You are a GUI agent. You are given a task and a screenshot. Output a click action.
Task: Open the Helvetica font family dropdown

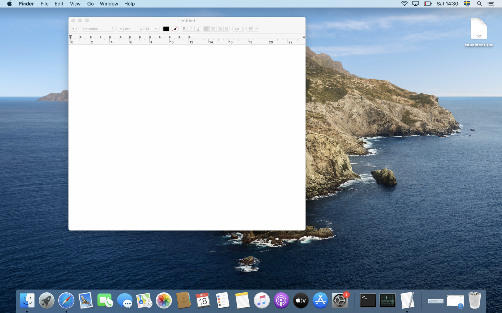98,29
